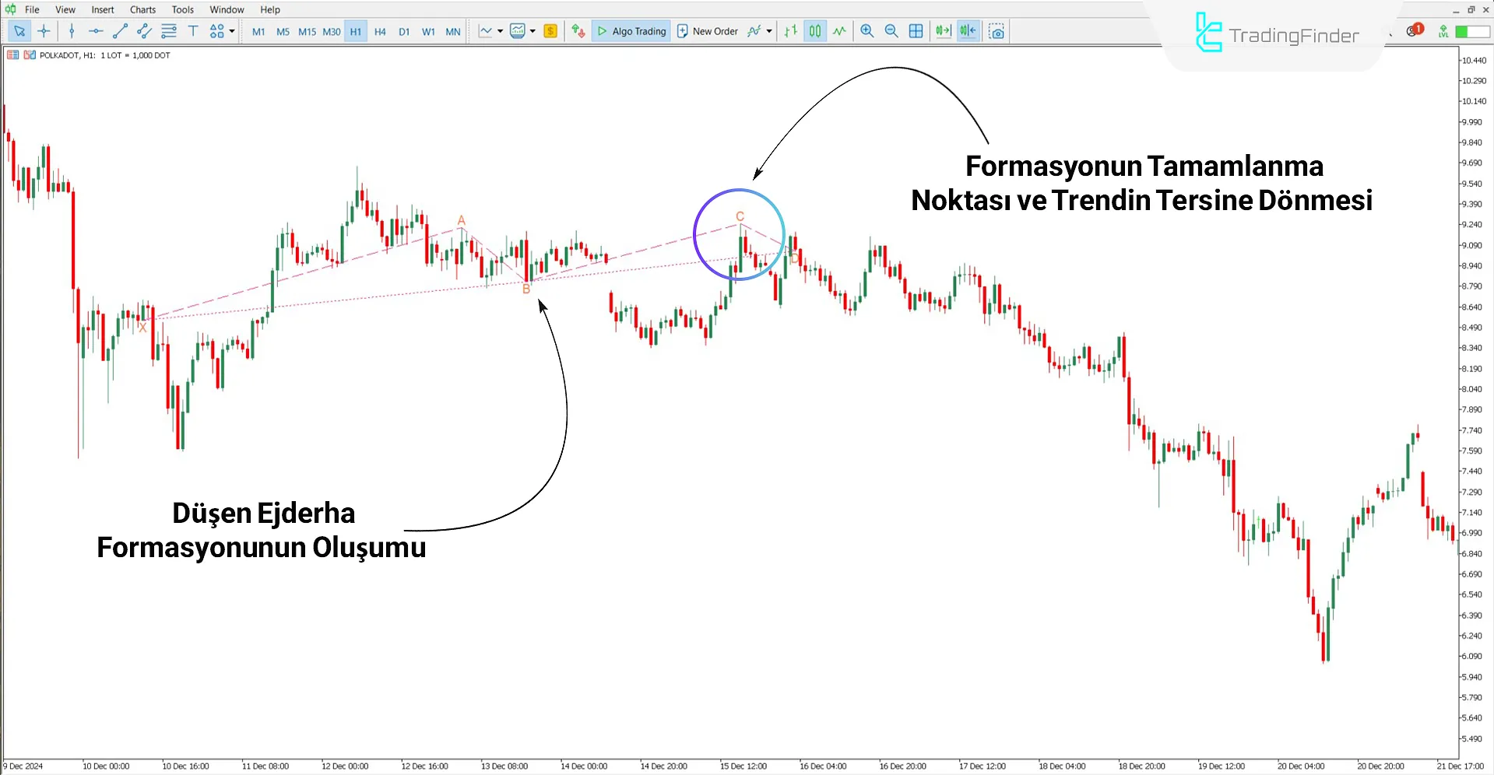Switch timeframe to H4
This screenshot has width=1494, height=775.
380,31
